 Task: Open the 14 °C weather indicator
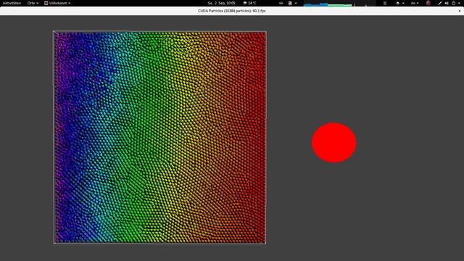tap(249, 3)
